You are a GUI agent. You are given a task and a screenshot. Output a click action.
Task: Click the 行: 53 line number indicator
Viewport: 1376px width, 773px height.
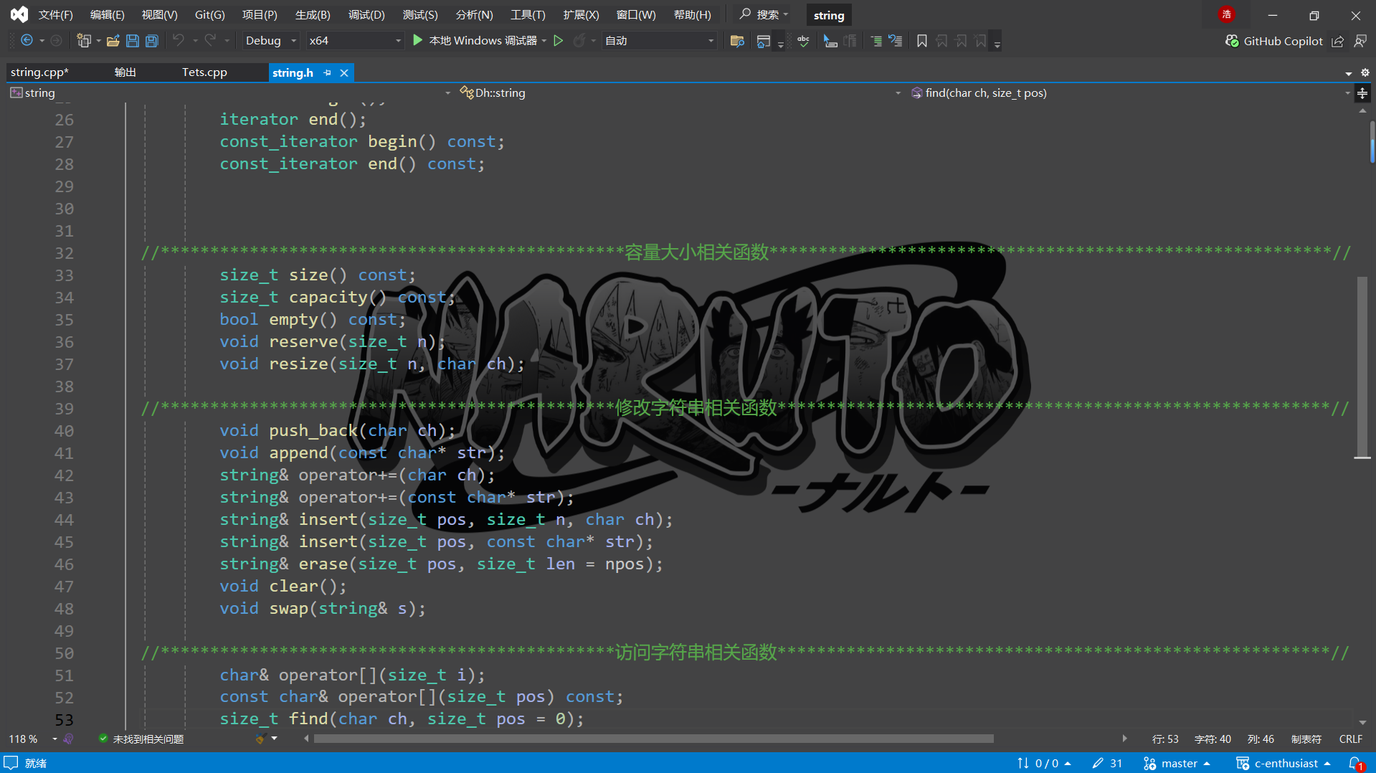click(x=1165, y=739)
